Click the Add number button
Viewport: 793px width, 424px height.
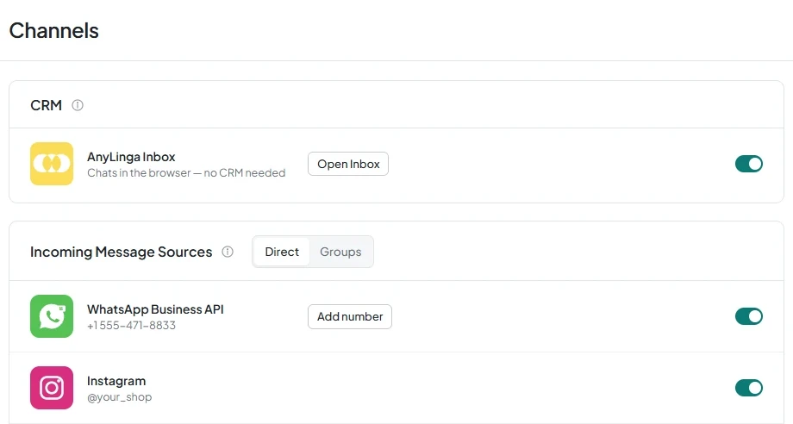click(x=349, y=316)
